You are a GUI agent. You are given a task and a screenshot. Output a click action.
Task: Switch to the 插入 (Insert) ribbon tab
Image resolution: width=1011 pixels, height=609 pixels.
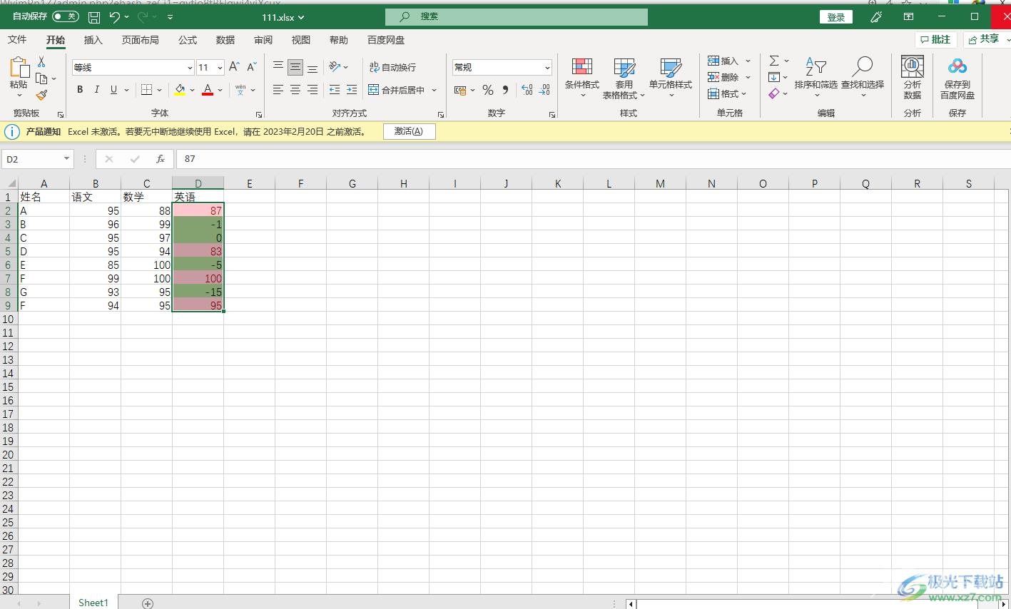click(x=93, y=40)
